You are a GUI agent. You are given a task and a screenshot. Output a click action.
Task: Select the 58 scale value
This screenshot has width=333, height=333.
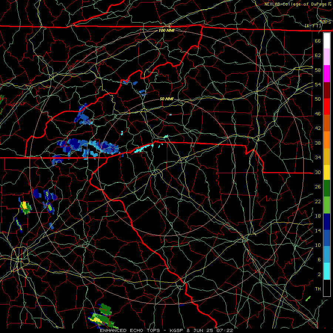click(x=318, y=70)
